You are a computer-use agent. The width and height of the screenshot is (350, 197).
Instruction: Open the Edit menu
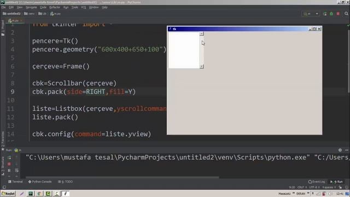pyautogui.click(x=11, y=7)
